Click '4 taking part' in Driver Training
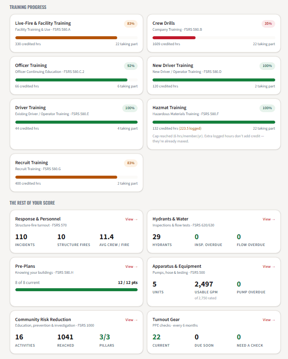Viewport: 288px width, 359px height. point(128,128)
